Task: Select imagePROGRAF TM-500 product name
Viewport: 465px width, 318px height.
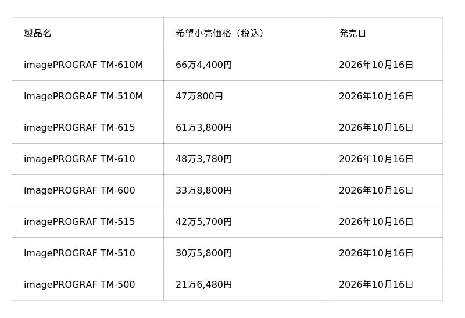Action: coord(80,285)
